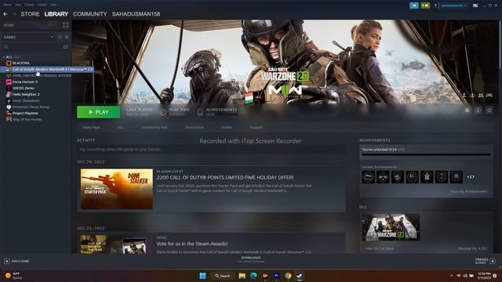Launch Microsoft Edge from taskbar
Screen dimensions: 502x282
pos(253,276)
